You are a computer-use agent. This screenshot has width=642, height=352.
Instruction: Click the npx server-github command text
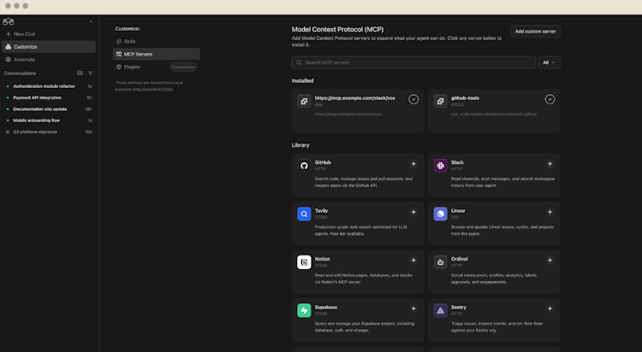point(494,114)
